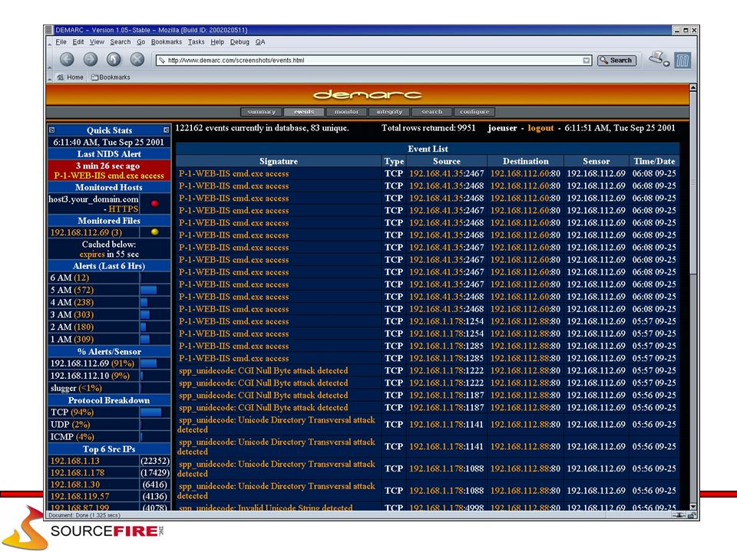
Task: Click the vertical scrollbar thumb
Action: (x=692, y=183)
